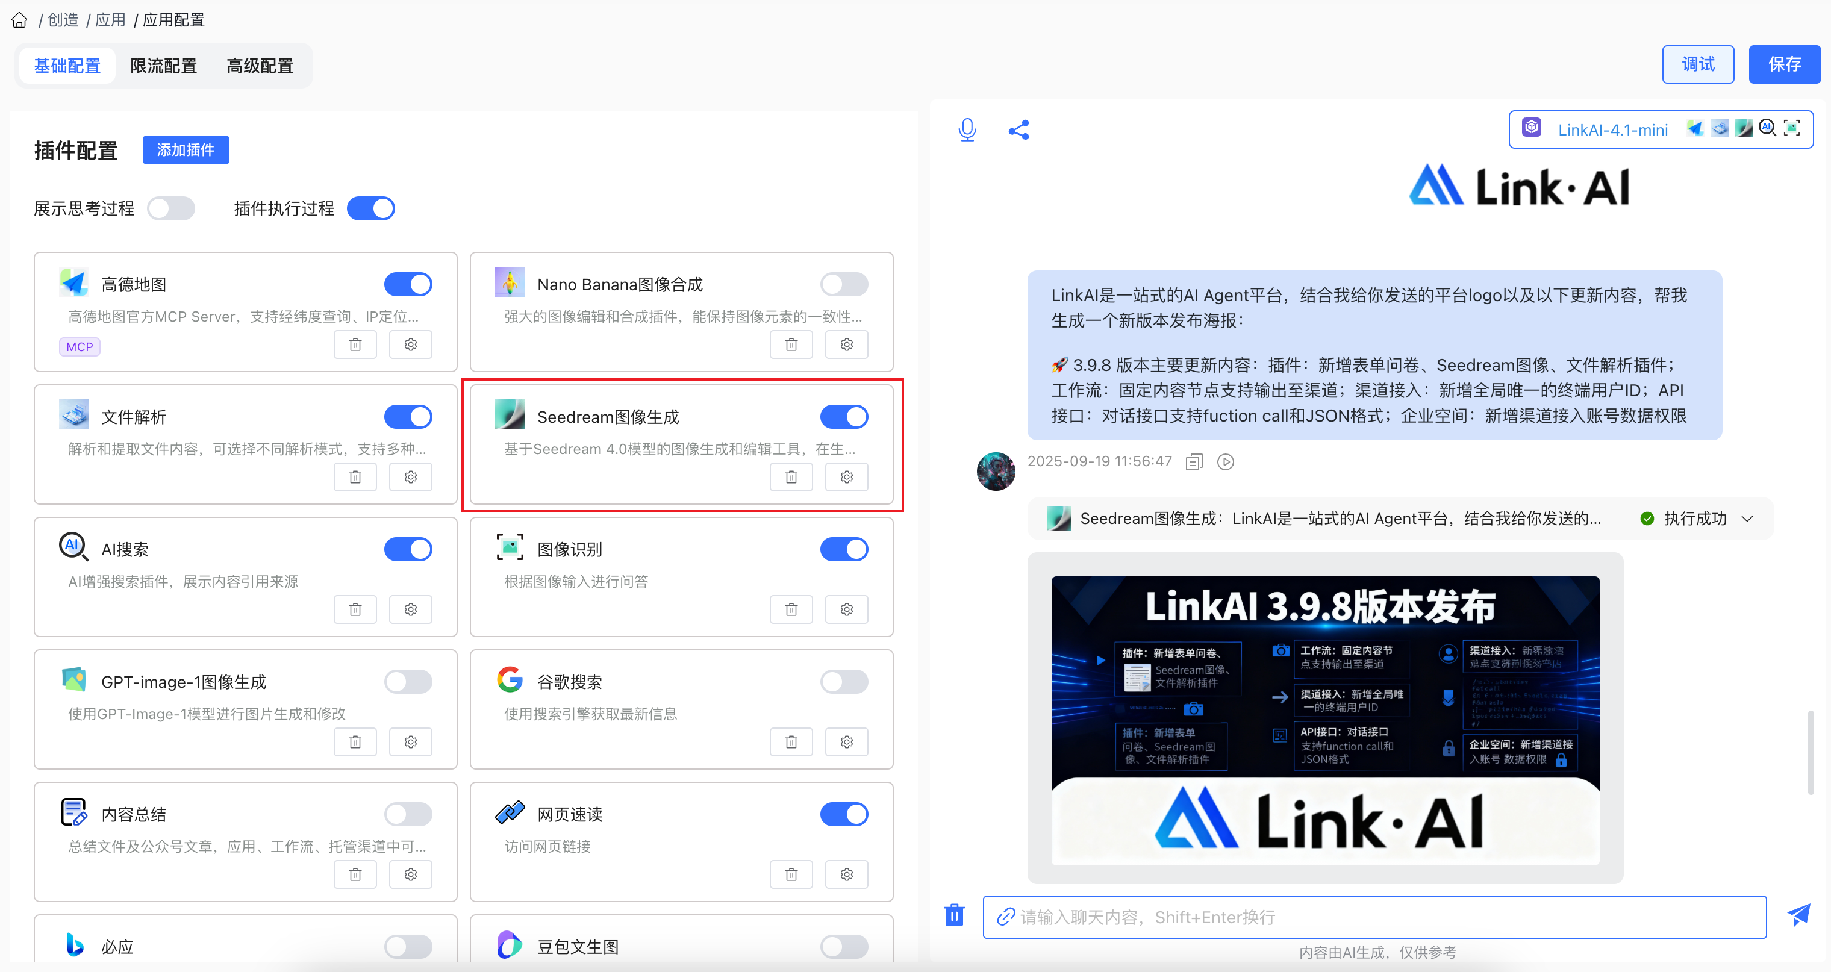This screenshot has height=972, width=1831.
Task: Open settings gear for GPT-image-1图像生成
Action: (411, 742)
